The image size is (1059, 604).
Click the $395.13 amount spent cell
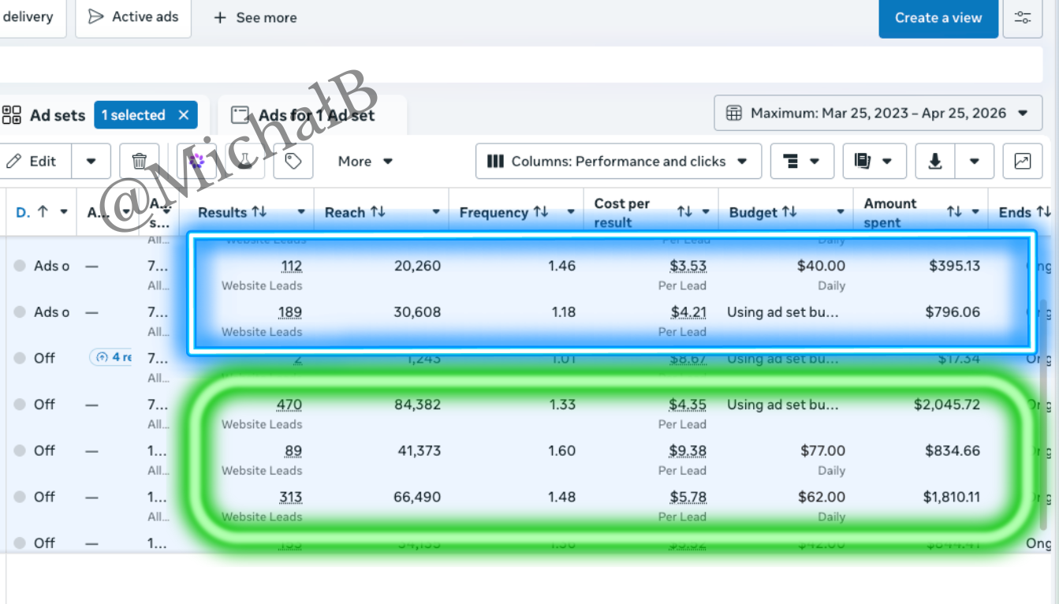[x=955, y=267]
